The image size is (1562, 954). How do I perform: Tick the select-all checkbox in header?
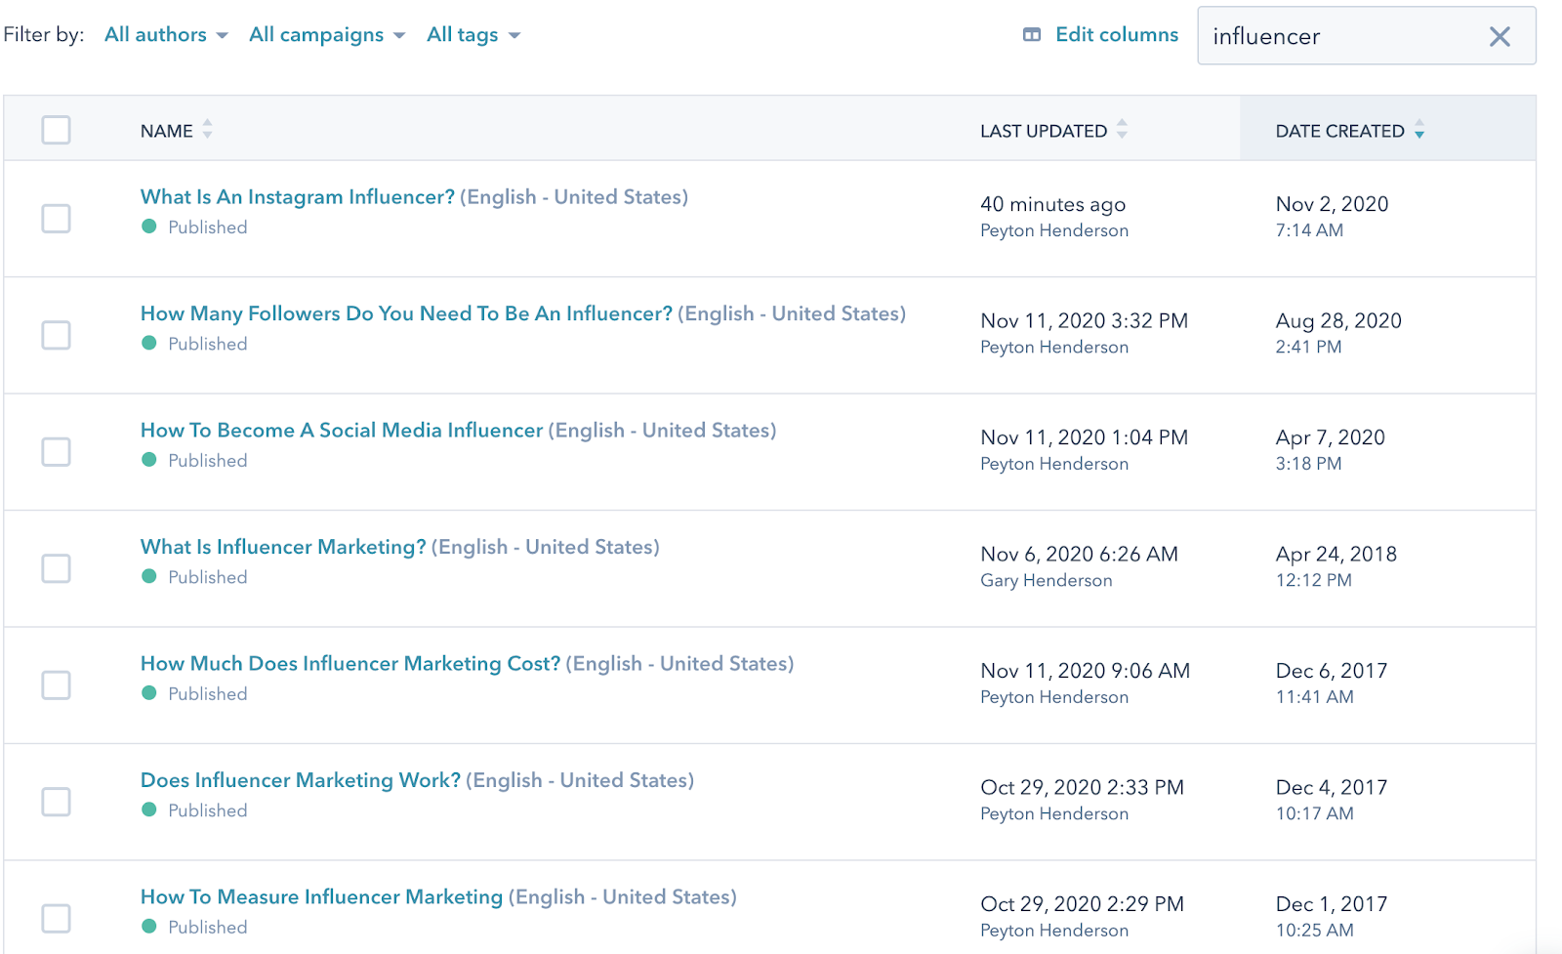pyautogui.click(x=57, y=130)
